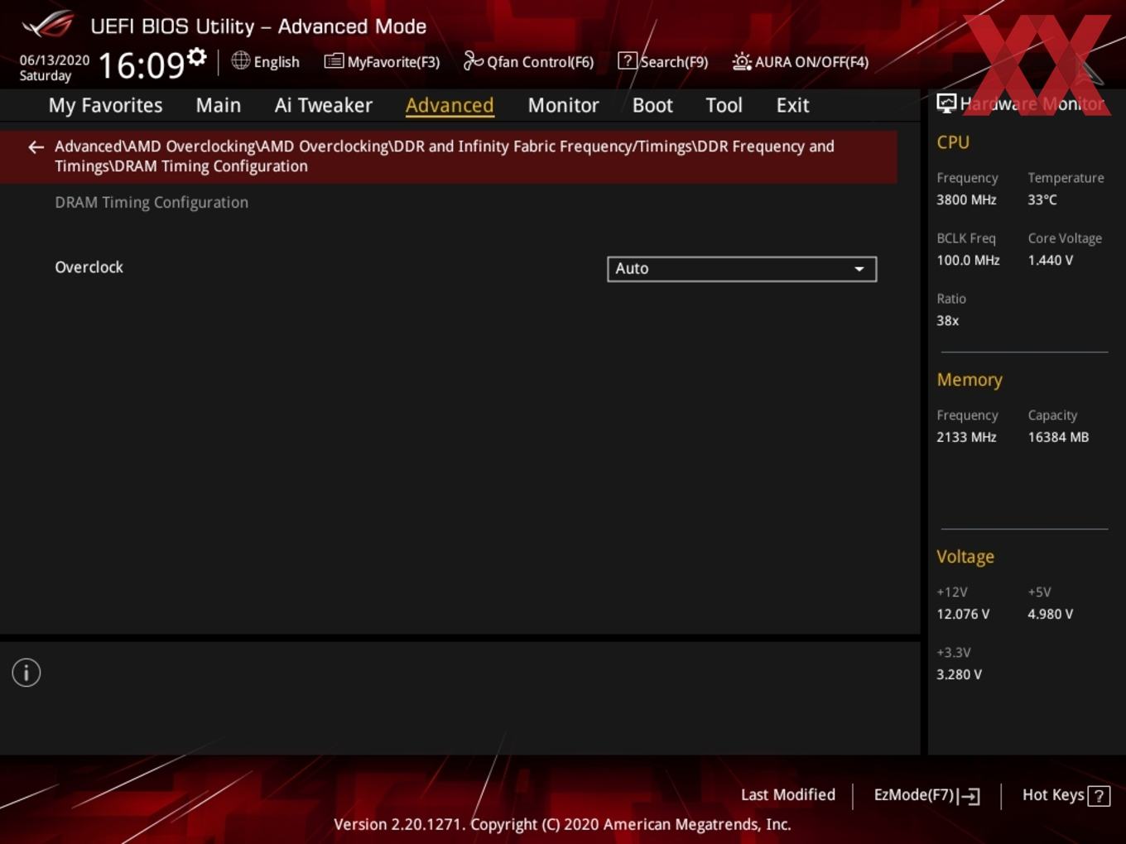Click Ratio value 38x
The width and height of the screenshot is (1126, 844).
pos(947,321)
